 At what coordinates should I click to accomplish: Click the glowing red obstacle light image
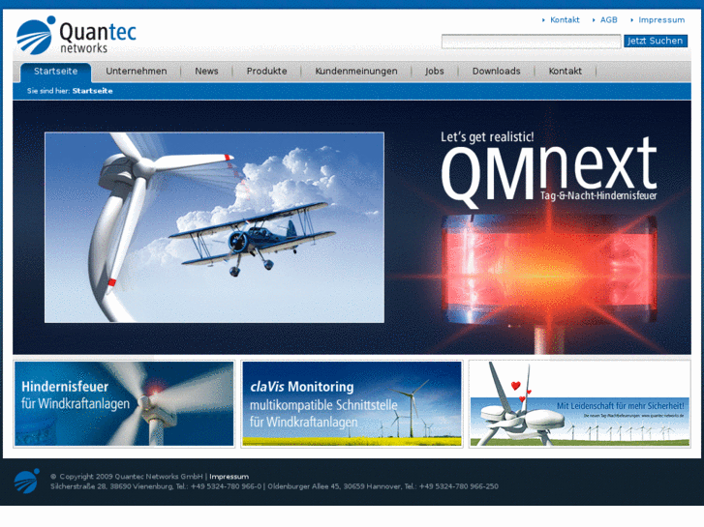[549, 269]
